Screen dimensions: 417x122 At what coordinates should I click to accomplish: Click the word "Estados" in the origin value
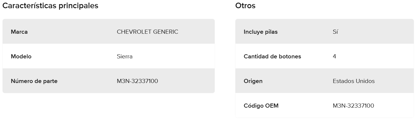[343, 81]
